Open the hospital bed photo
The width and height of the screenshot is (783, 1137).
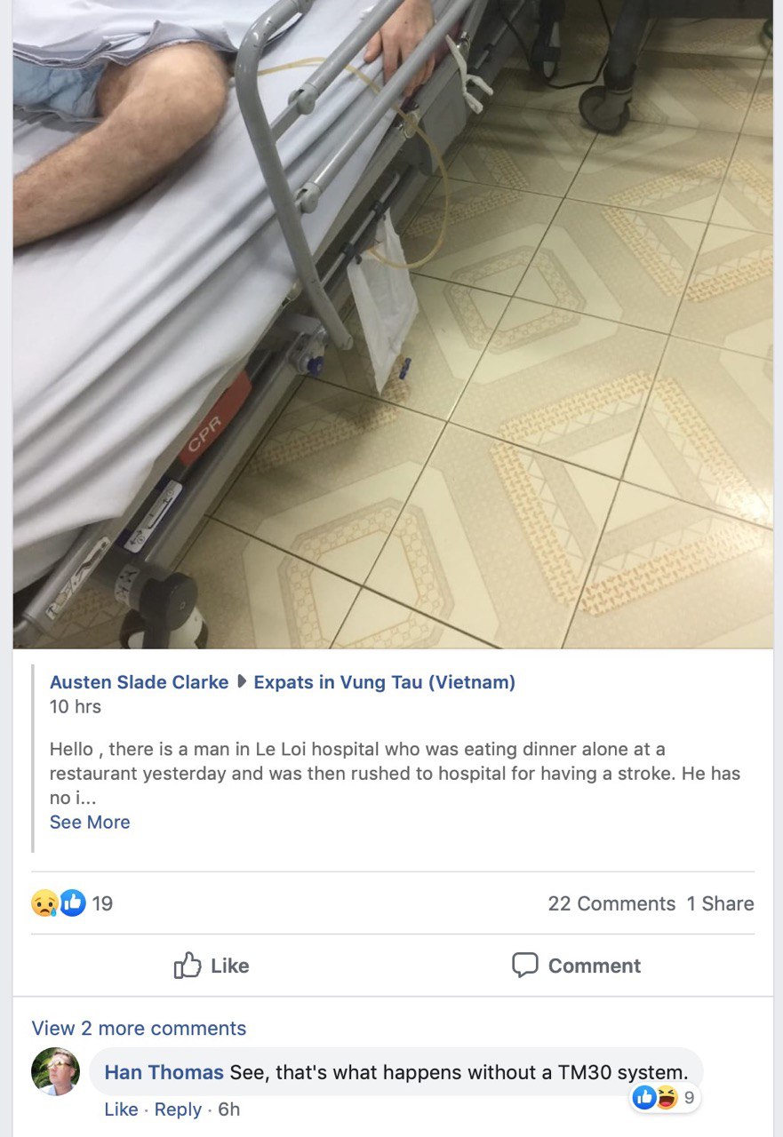[x=392, y=324]
